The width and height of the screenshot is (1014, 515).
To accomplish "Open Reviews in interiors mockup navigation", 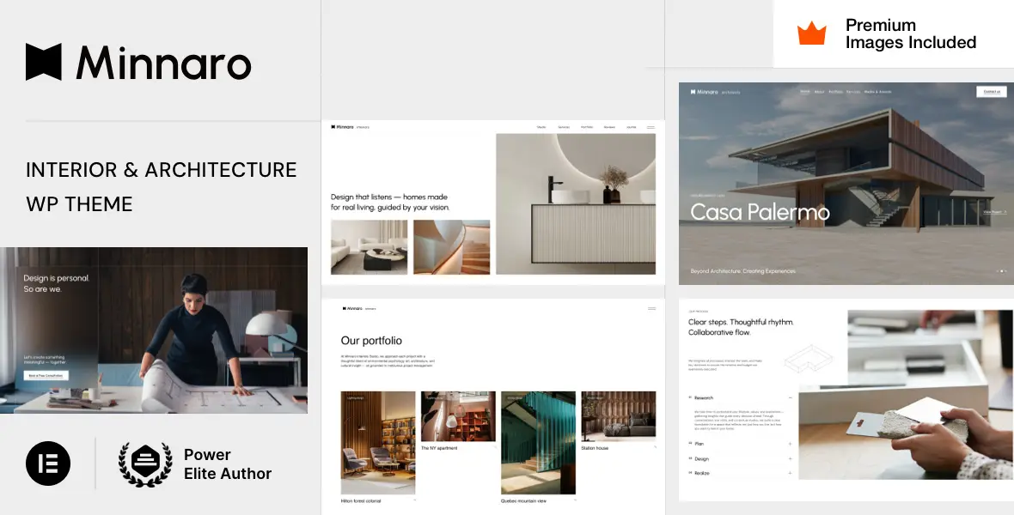I will 609,127.
